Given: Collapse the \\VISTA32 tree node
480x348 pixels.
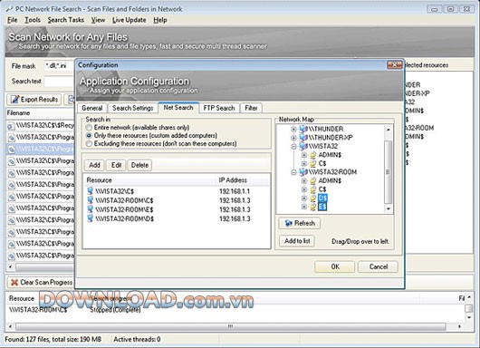Looking at the screenshot, I should coord(293,146).
